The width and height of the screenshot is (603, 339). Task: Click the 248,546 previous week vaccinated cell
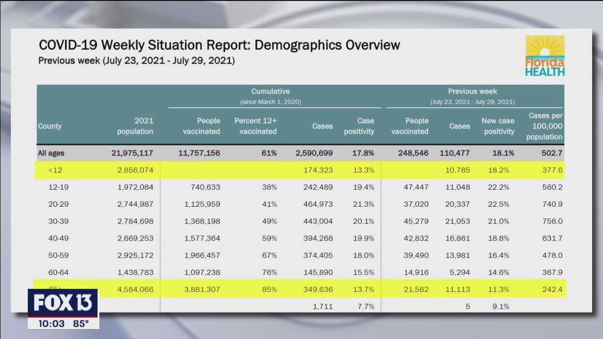coord(414,153)
